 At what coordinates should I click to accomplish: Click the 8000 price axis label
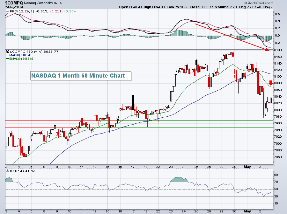click(x=278, y=110)
